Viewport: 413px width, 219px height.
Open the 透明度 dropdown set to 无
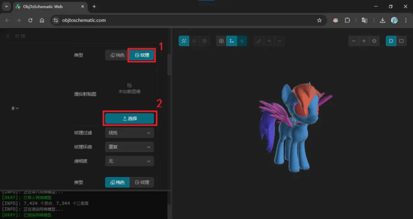pos(129,161)
